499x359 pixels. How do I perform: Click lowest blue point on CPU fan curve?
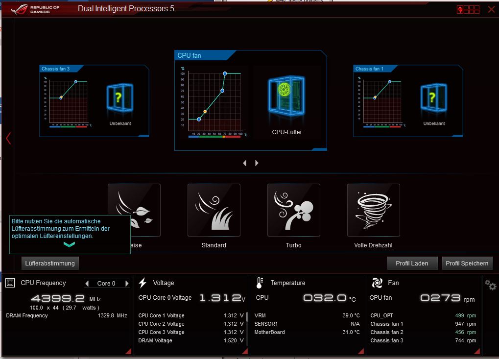coord(199,120)
